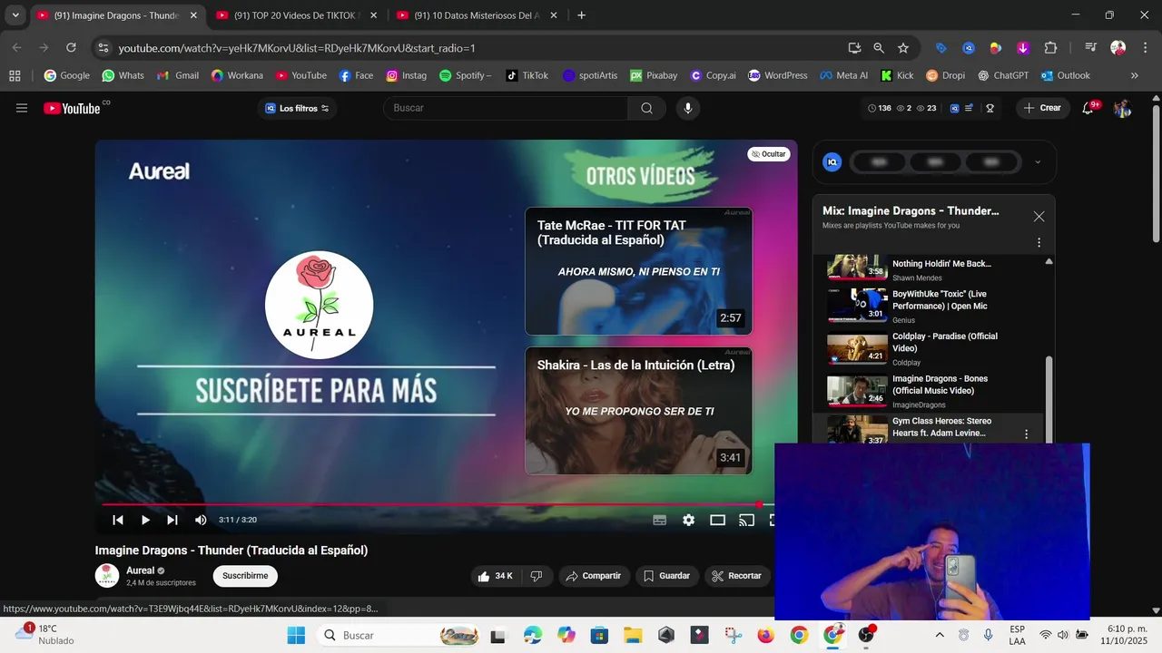The image size is (1162, 653).
Task: Open Shakira Las de la Intuición end card
Action: pyautogui.click(x=638, y=410)
